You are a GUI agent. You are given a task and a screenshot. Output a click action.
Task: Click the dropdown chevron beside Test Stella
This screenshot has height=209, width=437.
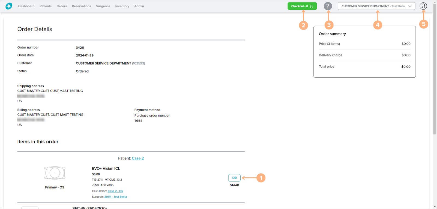(410, 6)
